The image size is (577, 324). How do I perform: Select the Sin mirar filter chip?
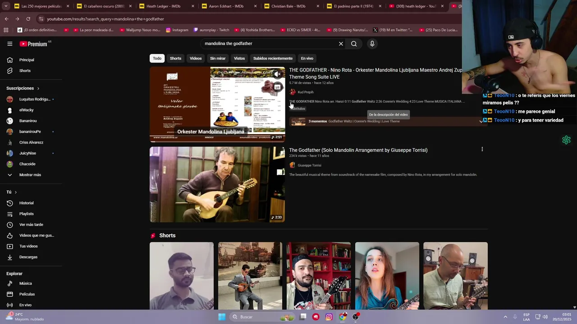(x=218, y=58)
